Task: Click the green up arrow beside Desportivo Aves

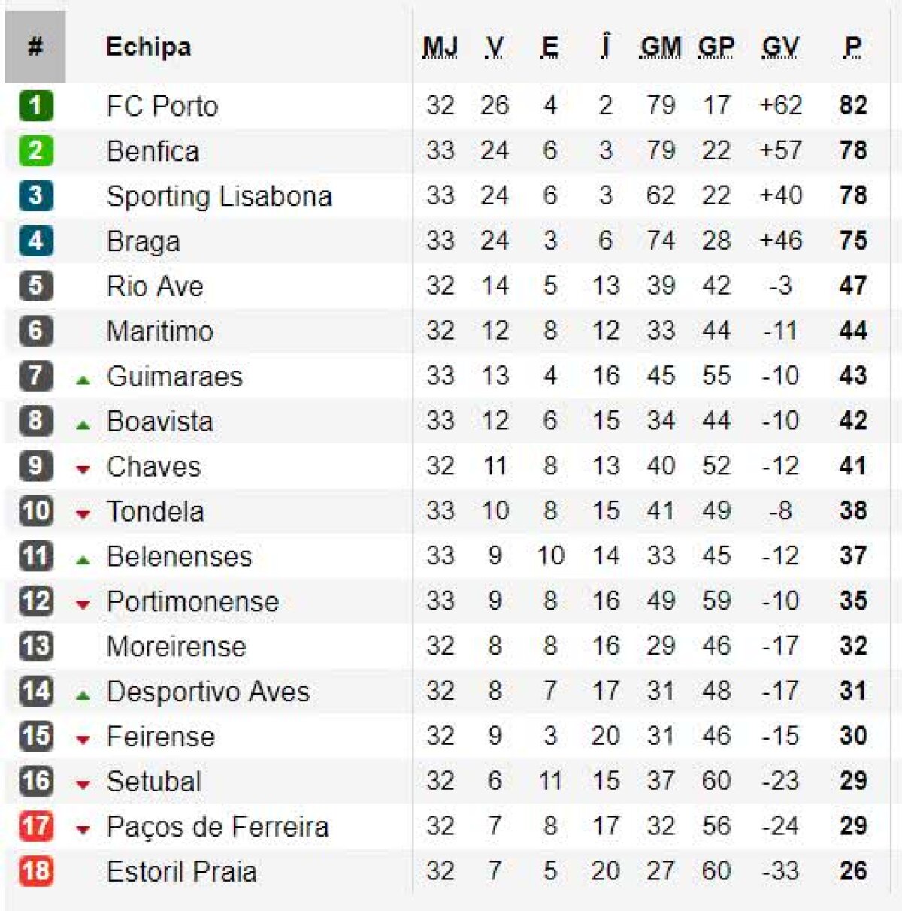Action: 83,695
